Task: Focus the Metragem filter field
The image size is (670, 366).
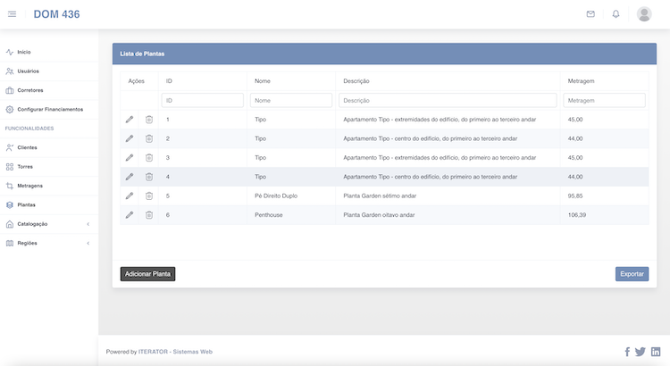Action: pyautogui.click(x=604, y=100)
